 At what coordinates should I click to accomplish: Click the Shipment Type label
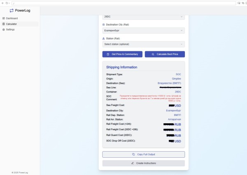(x=114, y=74)
